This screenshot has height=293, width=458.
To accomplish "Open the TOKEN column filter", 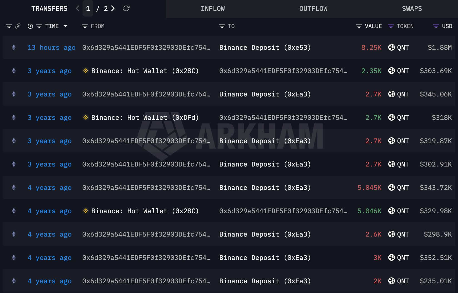I will pos(391,26).
